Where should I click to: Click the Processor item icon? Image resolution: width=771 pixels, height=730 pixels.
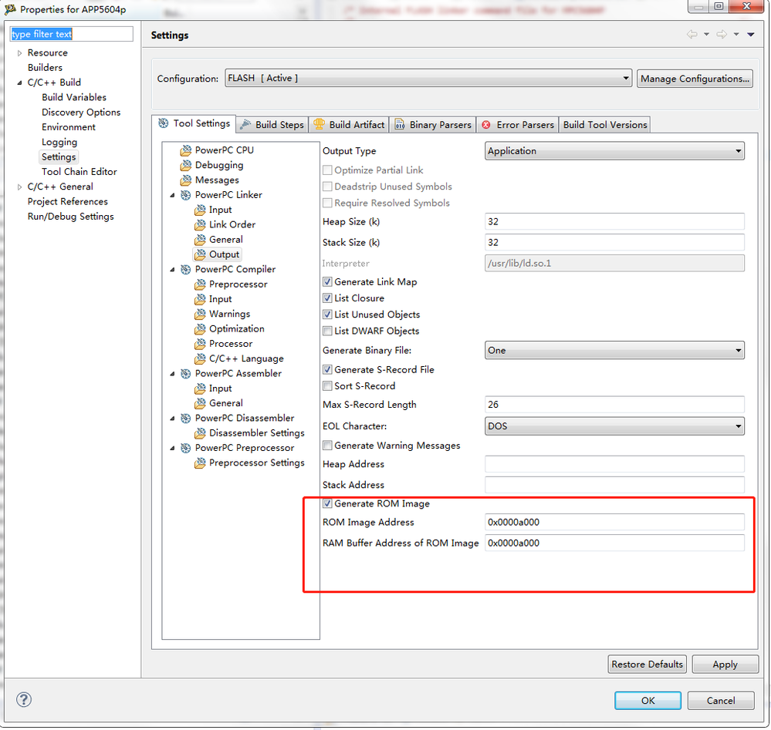point(200,344)
